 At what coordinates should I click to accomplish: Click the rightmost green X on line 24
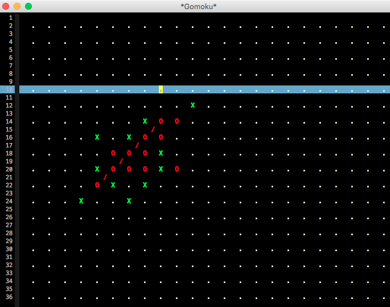(129, 200)
